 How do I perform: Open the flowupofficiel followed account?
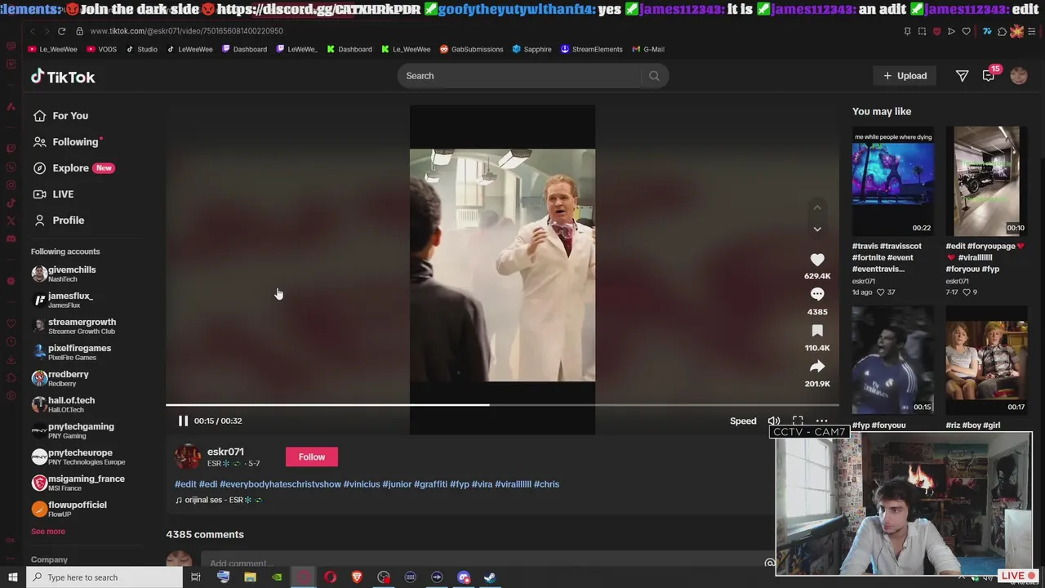tap(69, 509)
